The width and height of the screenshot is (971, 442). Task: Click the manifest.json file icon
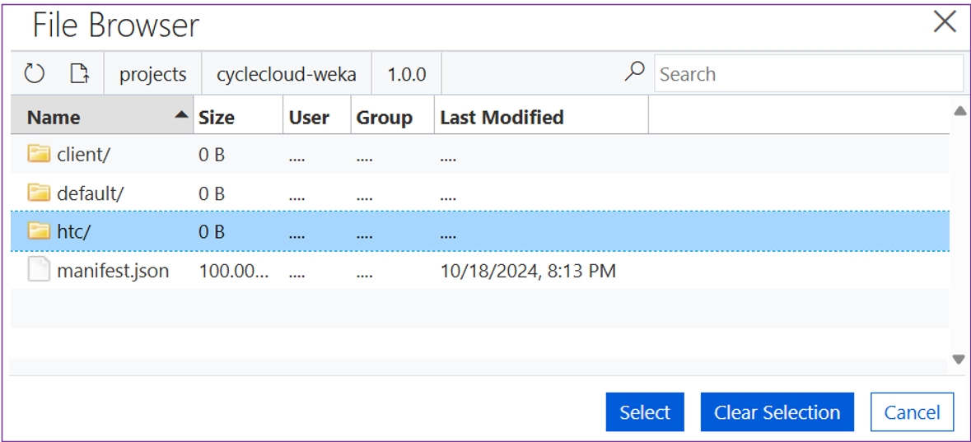39,270
